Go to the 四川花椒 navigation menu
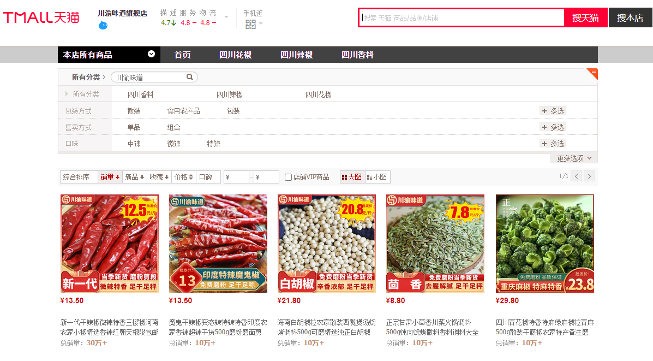The width and height of the screenshot is (653, 361). 237,55
